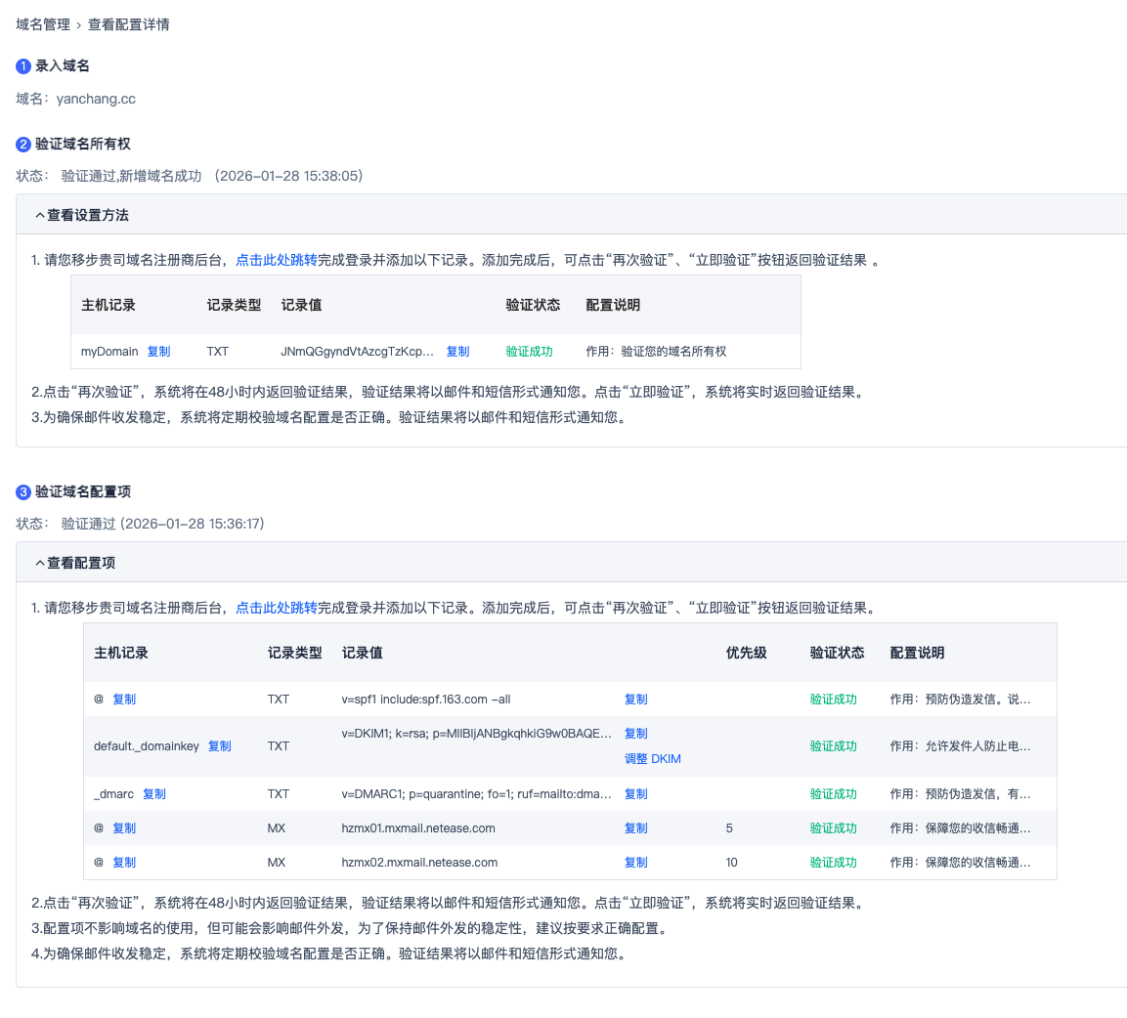1127x1018 pixels.
Task: Copy hzmx01.mxmail.netease.com record value
Action: (635, 828)
